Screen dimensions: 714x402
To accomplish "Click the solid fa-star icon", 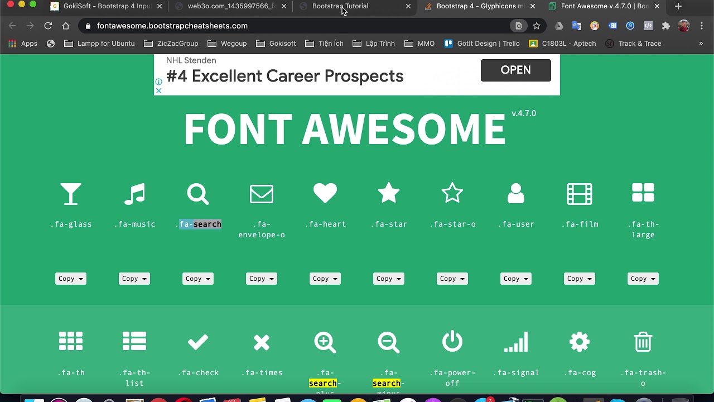I will (389, 193).
